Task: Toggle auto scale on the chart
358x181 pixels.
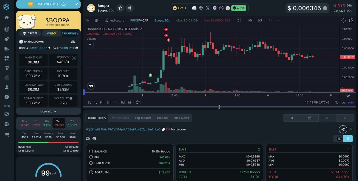Action: pos(351,102)
